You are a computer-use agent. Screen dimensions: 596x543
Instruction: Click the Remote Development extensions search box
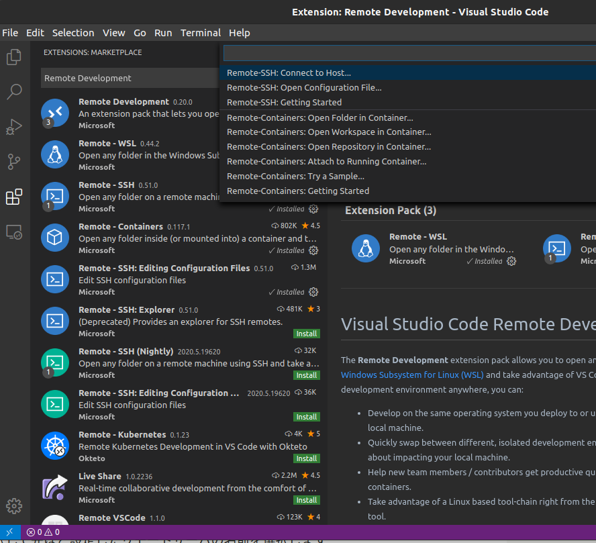tap(130, 79)
